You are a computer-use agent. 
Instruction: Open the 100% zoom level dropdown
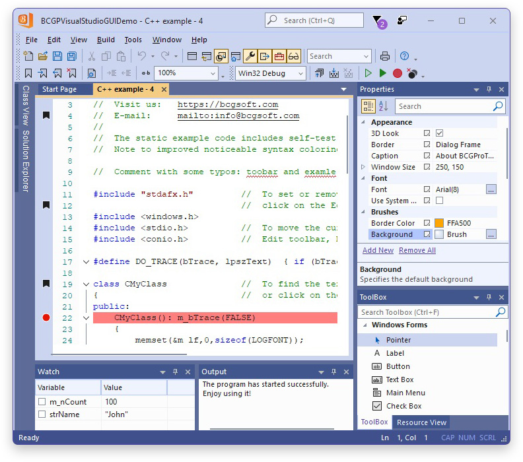213,73
